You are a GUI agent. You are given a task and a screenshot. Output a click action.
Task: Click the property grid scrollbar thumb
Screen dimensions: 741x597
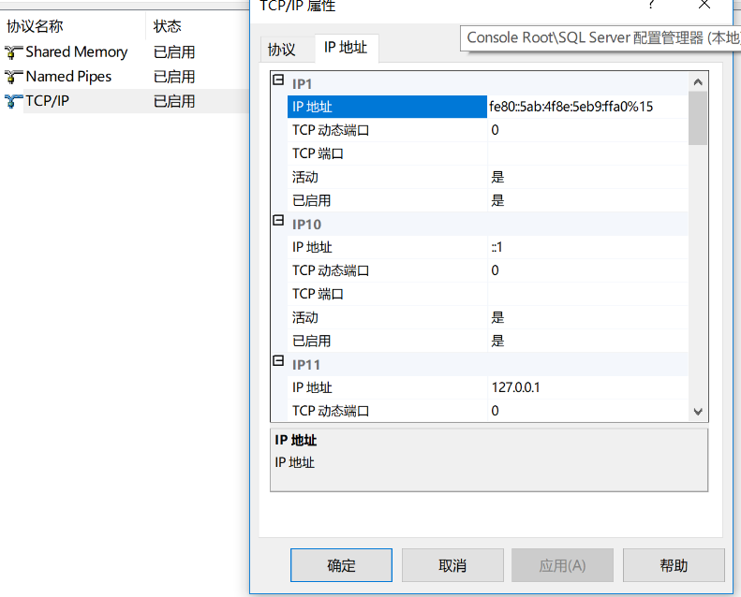698,119
